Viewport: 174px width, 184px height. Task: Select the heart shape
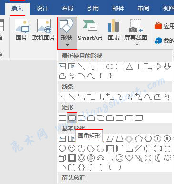coord(129,158)
